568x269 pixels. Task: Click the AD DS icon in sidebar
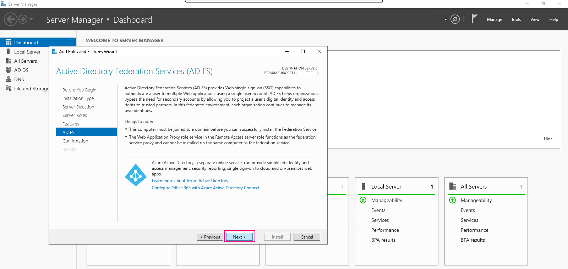coord(9,70)
